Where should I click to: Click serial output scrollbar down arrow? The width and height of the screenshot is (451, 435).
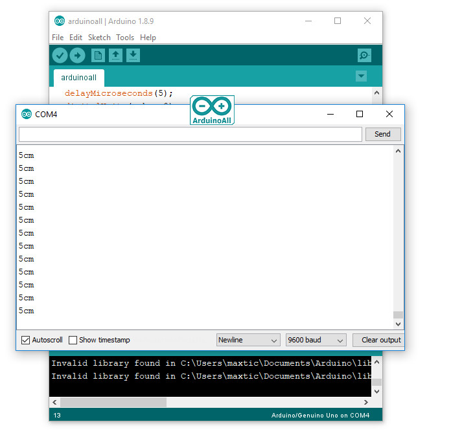click(398, 324)
